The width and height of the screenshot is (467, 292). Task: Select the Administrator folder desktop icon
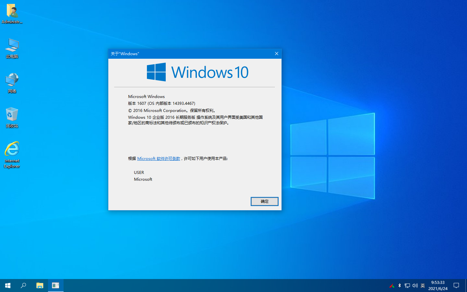12,14
